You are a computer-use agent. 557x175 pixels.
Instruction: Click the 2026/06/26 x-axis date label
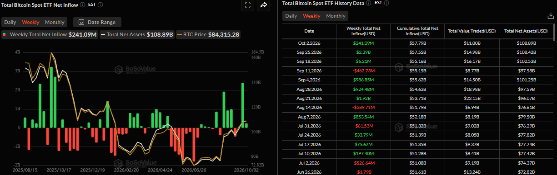[x=194, y=170]
